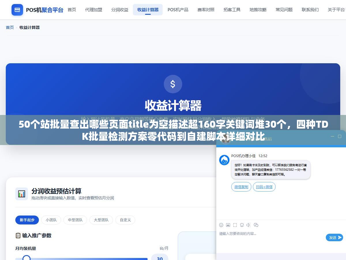The width and height of the screenshot is (346, 260).
Task: Click the POS机聚合平台 logo icon
Action: click(x=17, y=10)
